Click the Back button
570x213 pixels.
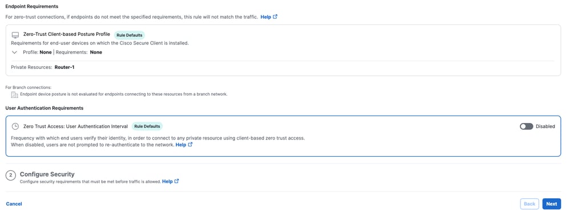click(x=529, y=204)
